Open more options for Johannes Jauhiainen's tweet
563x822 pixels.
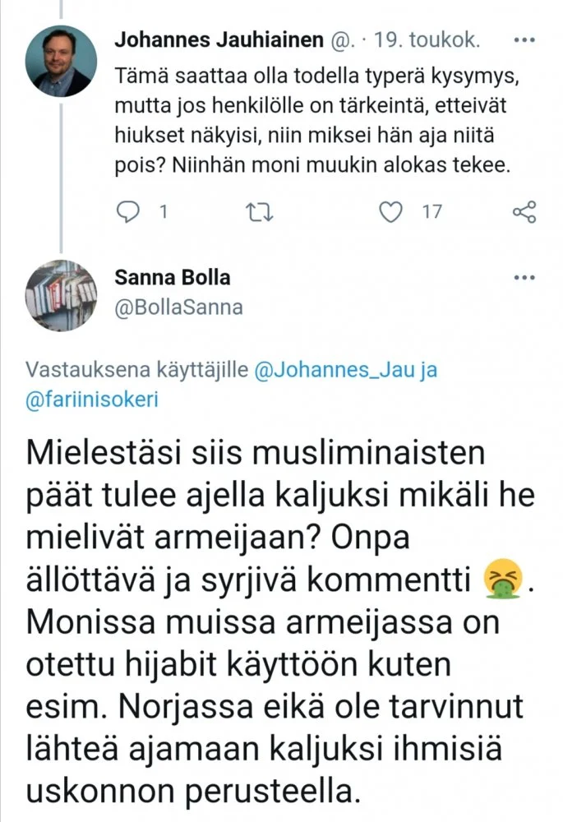click(x=524, y=39)
